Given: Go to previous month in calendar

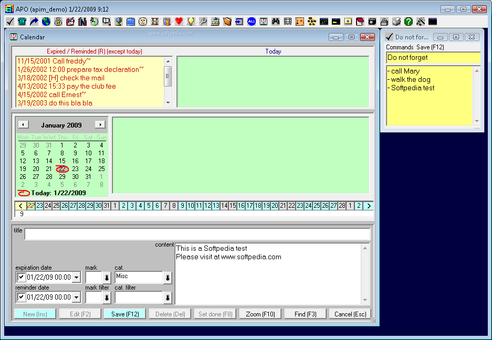Looking at the screenshot, I should (x=23, y=124).
